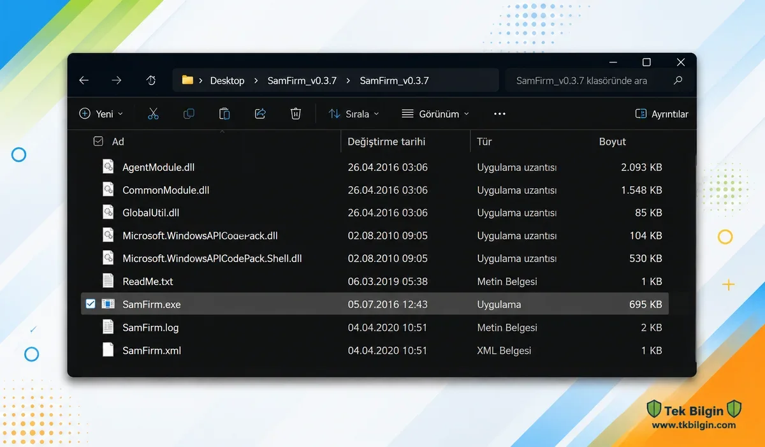Screen dimensions: 765x447
Task: Click the Share icon in toolbar
Action: [x=260, y=114]
